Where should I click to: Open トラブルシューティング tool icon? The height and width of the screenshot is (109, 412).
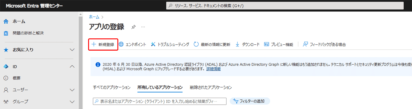pyautogui.click(x=153, y=44)
